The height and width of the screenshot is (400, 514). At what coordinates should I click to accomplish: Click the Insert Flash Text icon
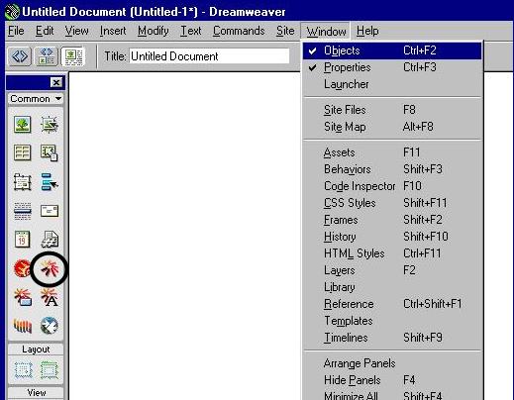pyautogui.click(x=50, y=297)
